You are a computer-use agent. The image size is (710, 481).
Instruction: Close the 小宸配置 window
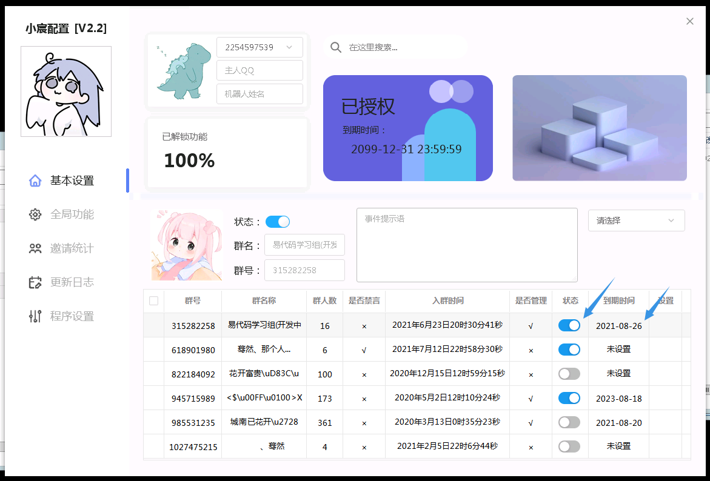tap(689, 21)
